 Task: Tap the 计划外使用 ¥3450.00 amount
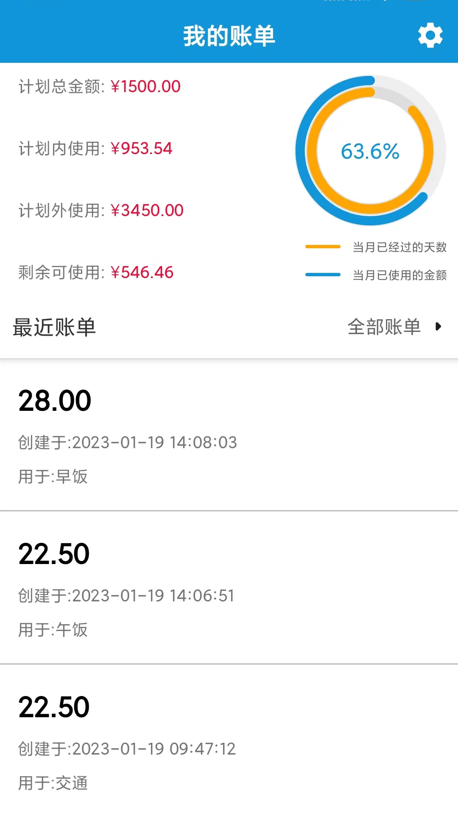coord(147,211)
